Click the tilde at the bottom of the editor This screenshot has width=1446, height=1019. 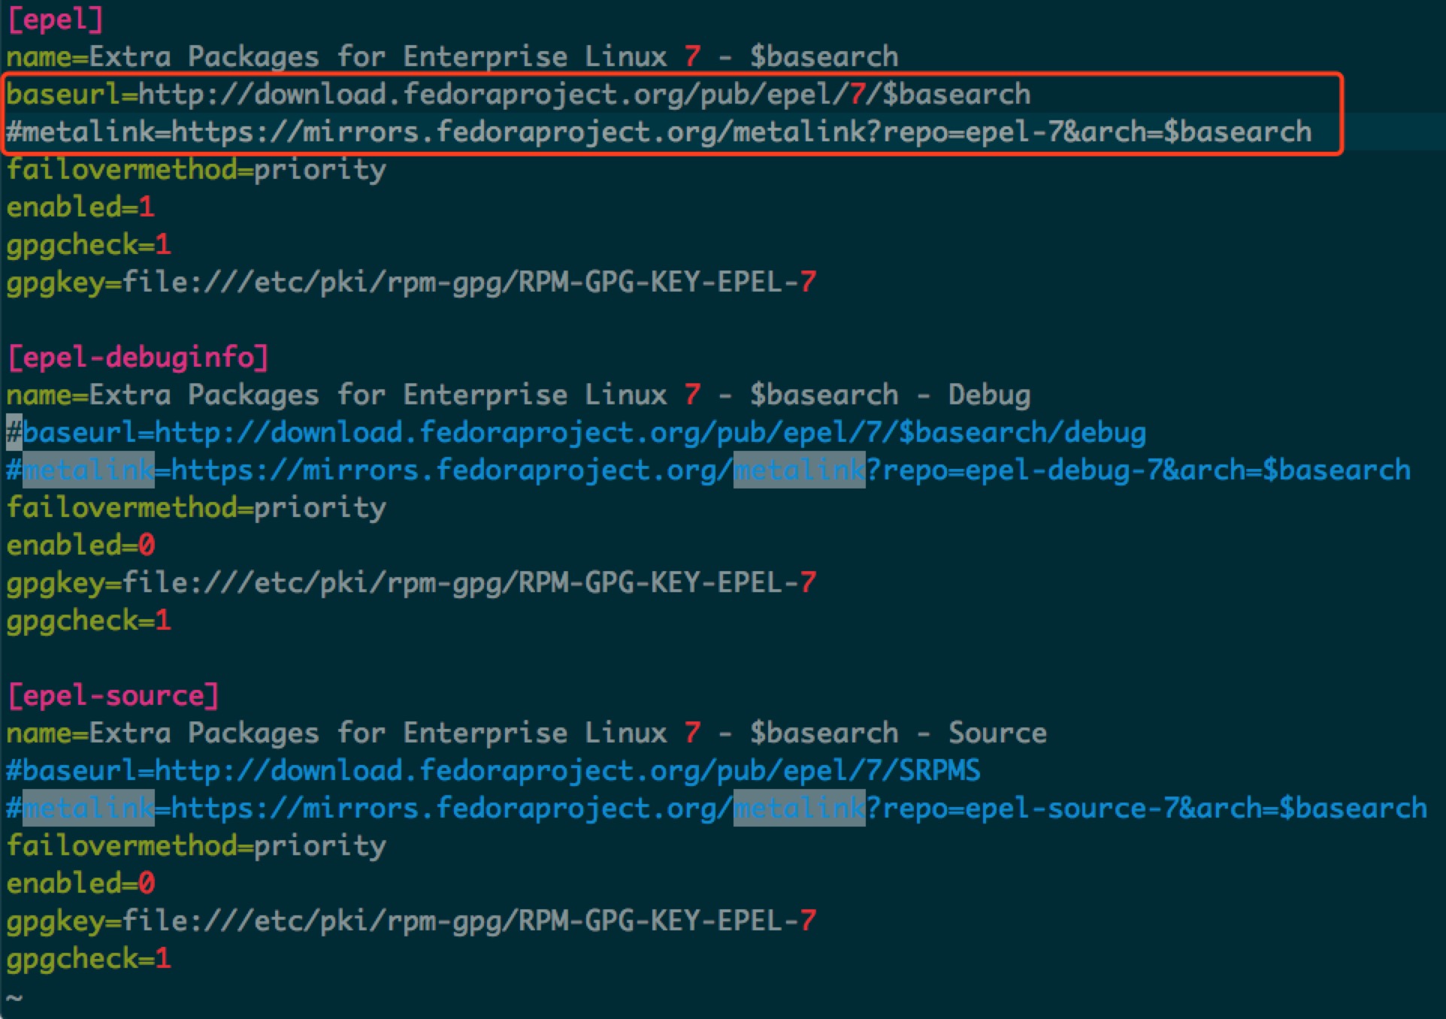pyautogui.click(x=15, y=997)
